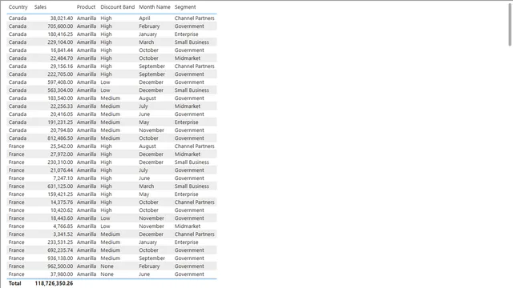Image resolution: width=513 pixels, height=288 pixels.
Task: Select January month in the 233,531.25 row
Action: [x=147, y=242]
